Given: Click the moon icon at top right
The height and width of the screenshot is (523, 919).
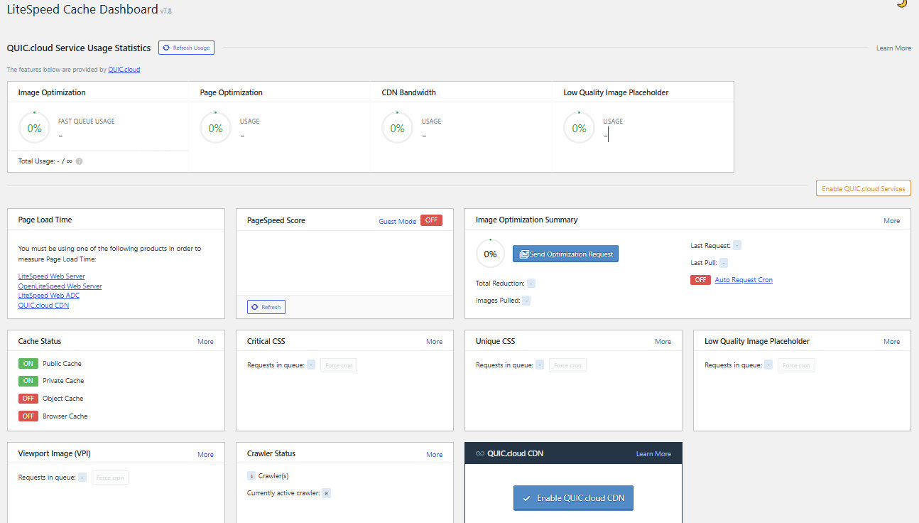Looking at the screenshot, I should [902, 3].
